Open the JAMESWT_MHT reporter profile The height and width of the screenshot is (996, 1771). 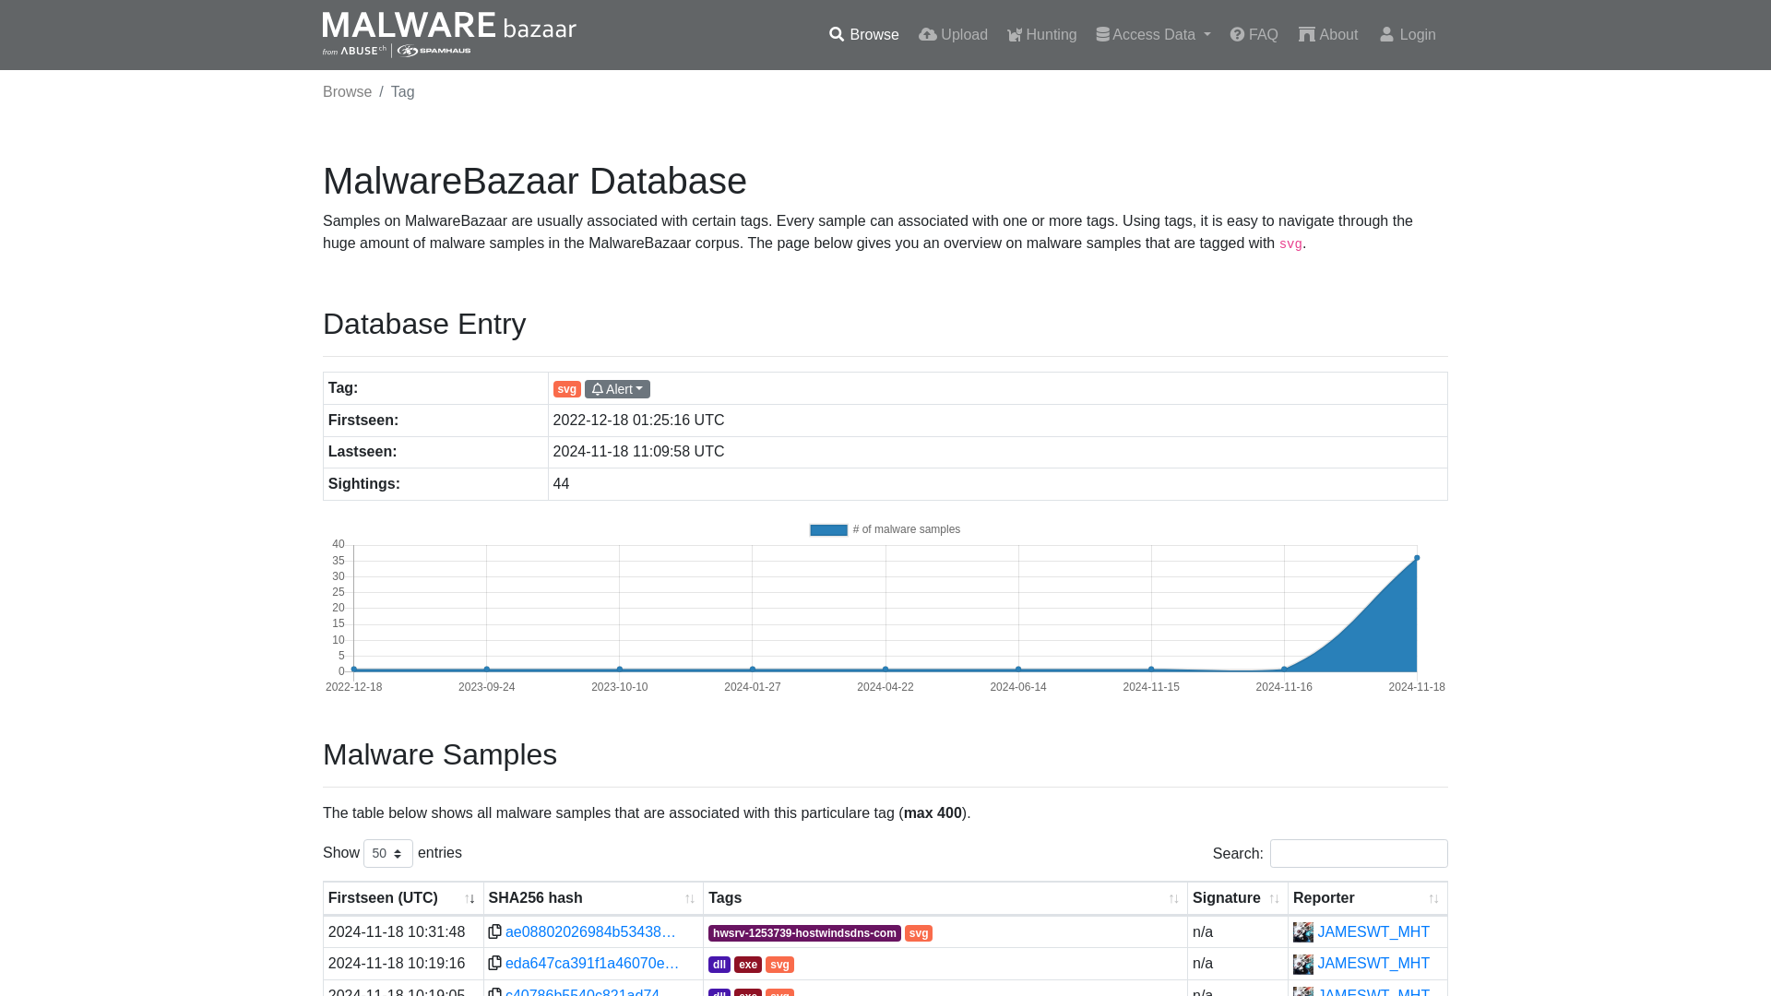tap(1372, 931)
